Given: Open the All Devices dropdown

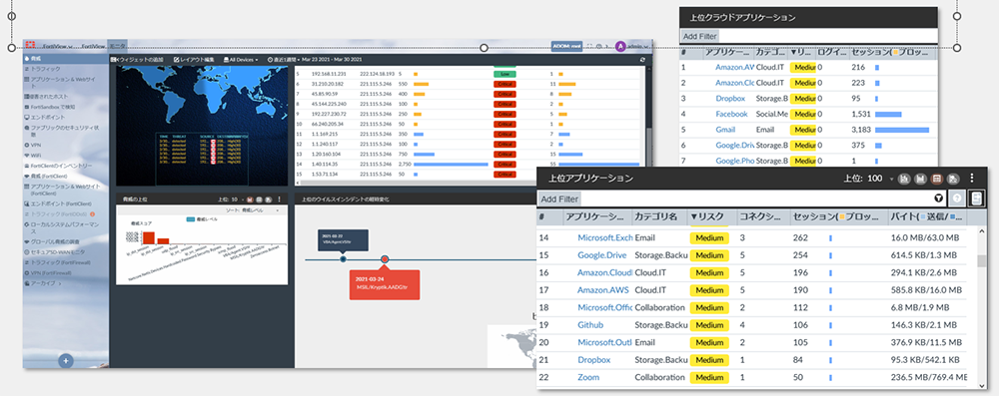Looking at the screenshot, I should pos(240,59).
